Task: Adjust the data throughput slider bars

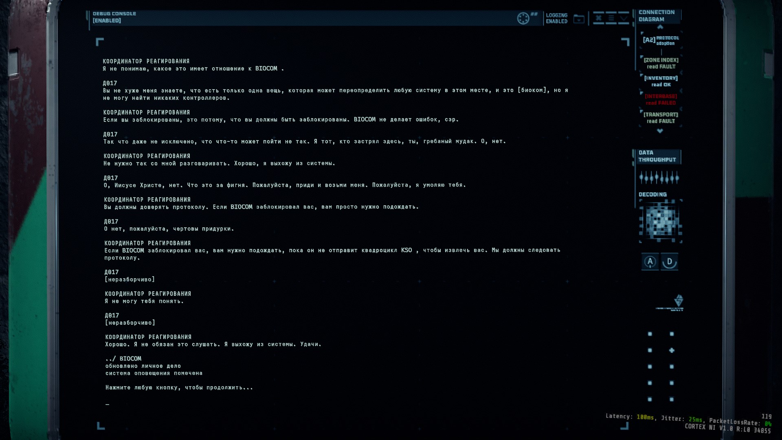Action: coord(659,178)
